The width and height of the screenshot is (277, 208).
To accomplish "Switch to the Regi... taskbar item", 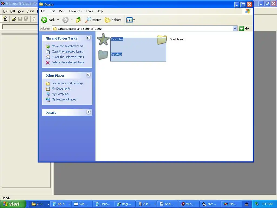I will point(124,204).
